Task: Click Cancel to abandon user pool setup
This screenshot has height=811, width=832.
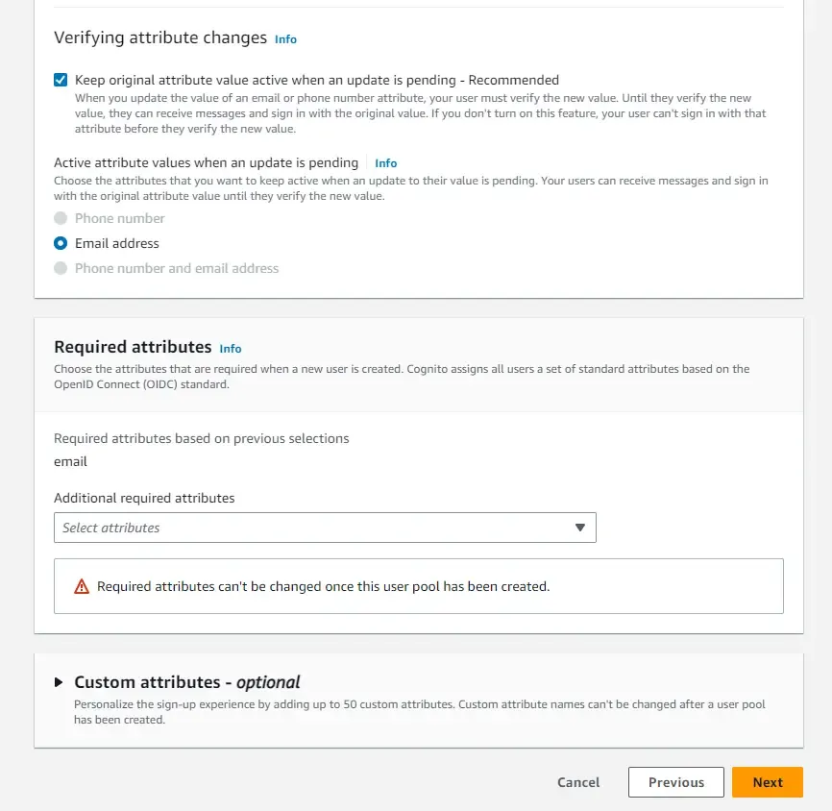Action: tap(577, 782)
